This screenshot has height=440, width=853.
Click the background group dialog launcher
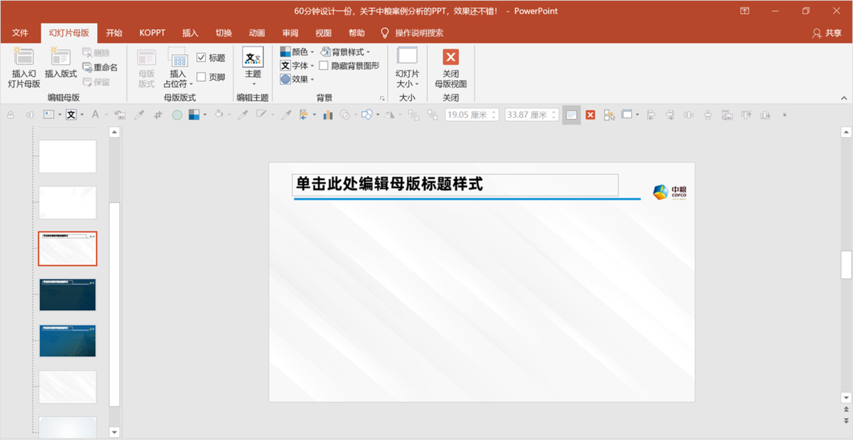click(x=382, y=98)
